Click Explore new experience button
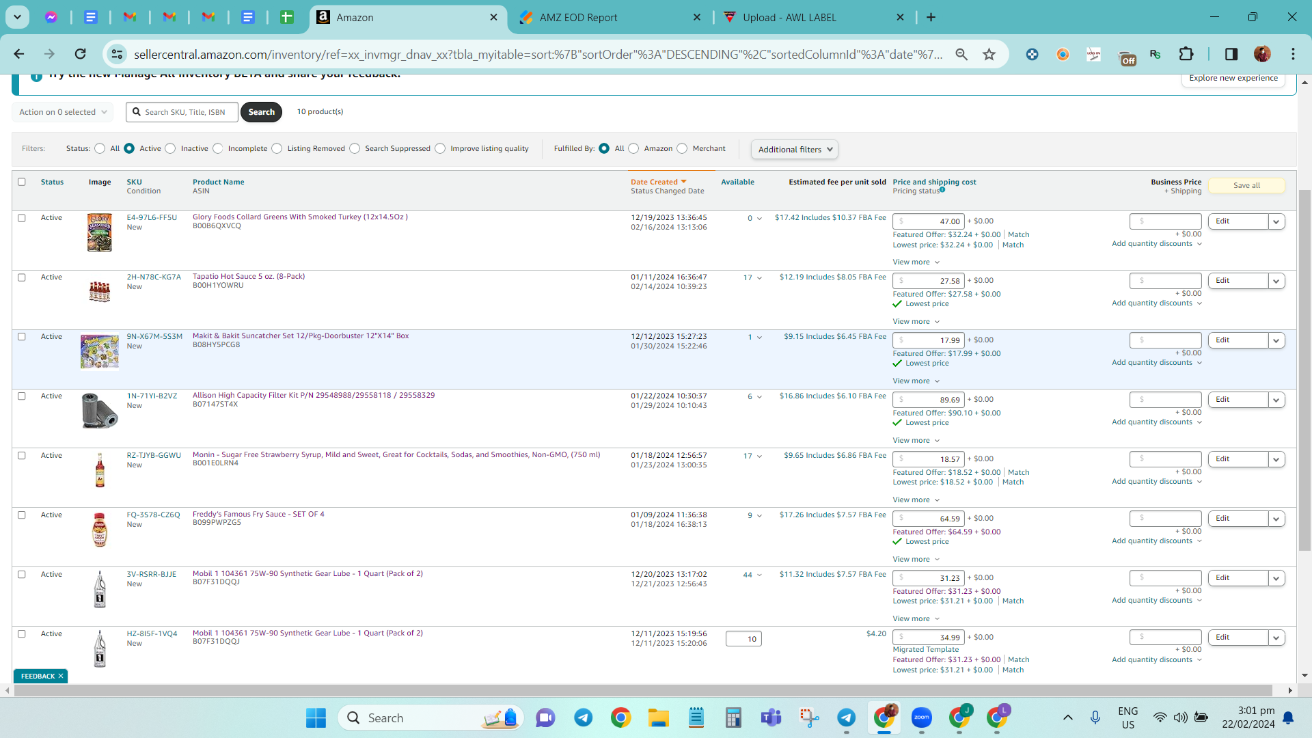Screen dimensions: 1312x738 click(1233, 78)
